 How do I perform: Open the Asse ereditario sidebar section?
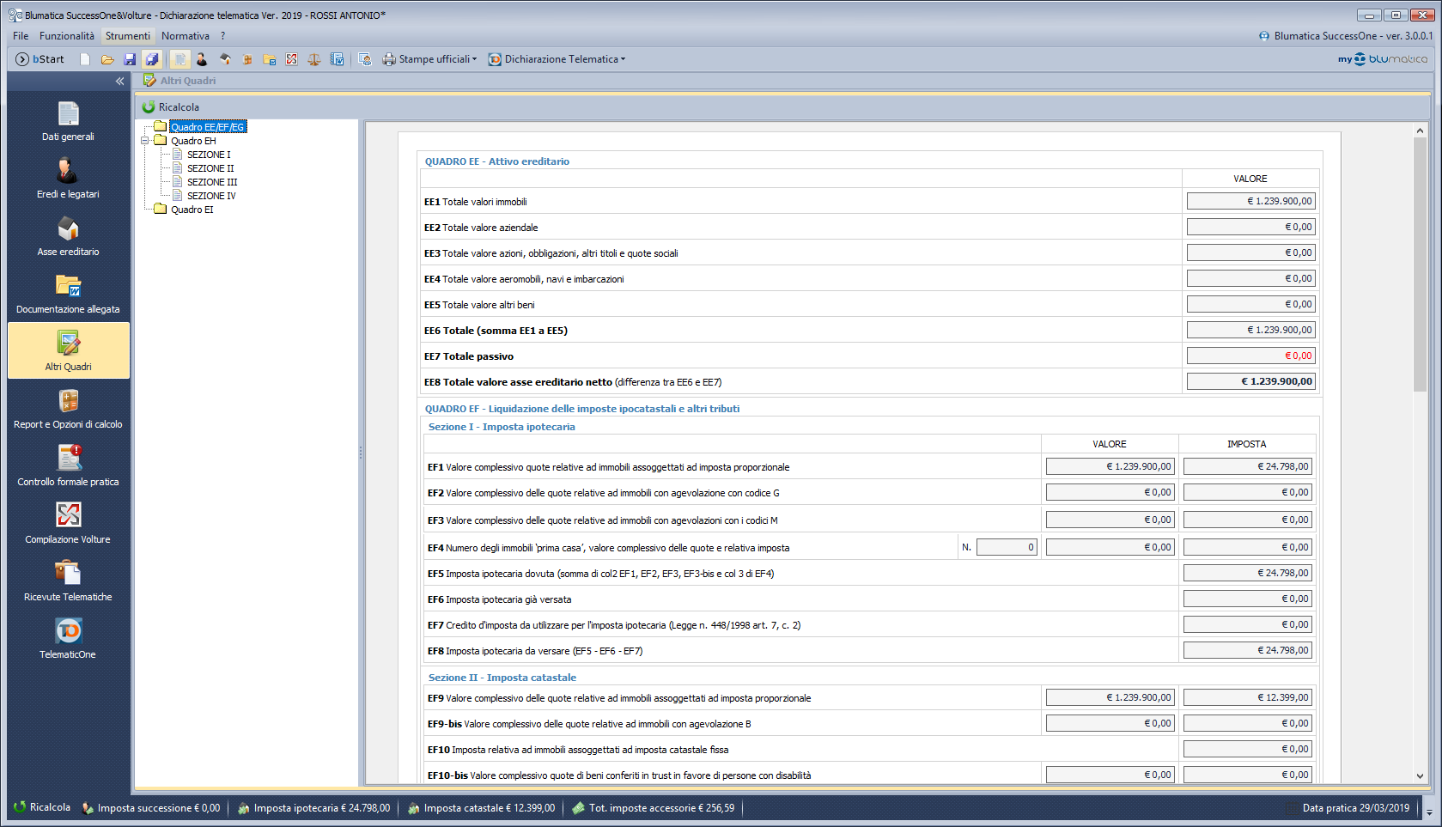pos(68,236)
